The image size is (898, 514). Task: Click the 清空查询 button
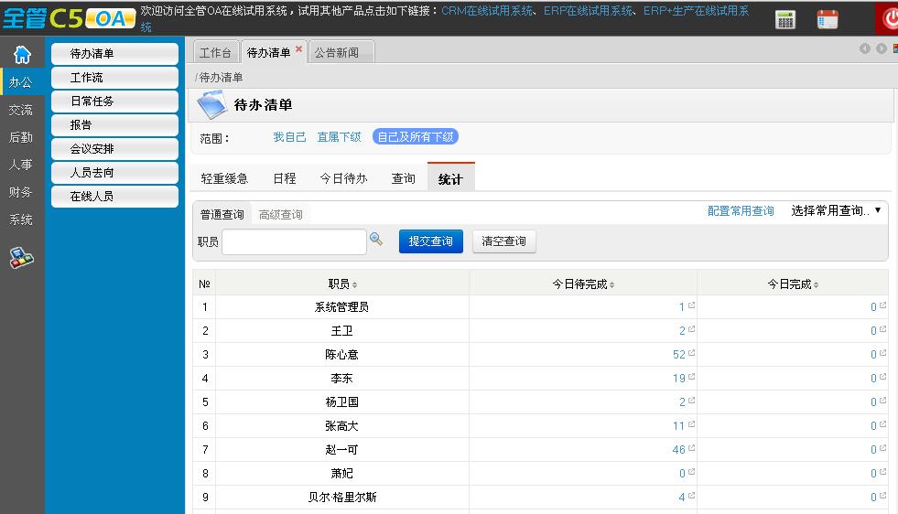click(504, 241)
